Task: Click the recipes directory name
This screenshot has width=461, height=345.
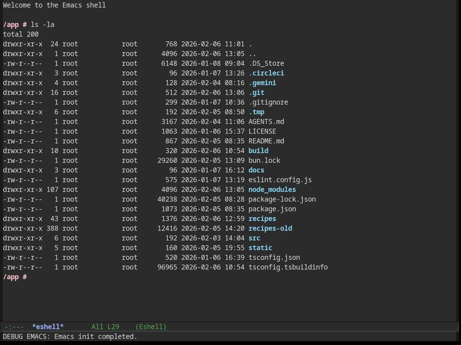Action: click(262, 218)
